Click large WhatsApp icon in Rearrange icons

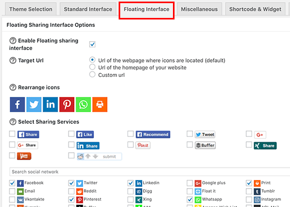coord(83,104)
